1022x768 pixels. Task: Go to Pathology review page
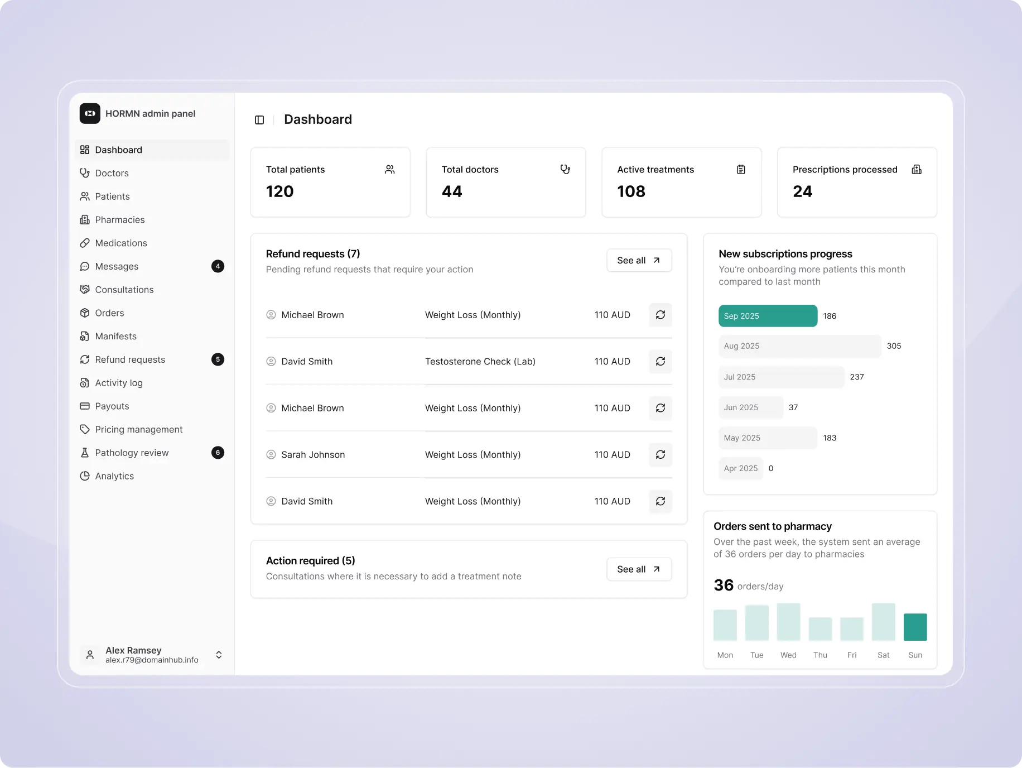click(132, 453)
